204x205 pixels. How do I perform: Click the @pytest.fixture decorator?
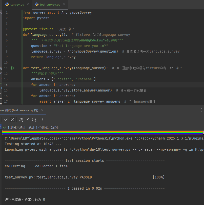tap(38, 29)
